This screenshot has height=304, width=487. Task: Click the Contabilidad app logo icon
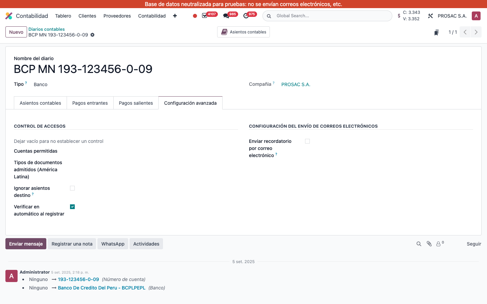coord(9,16)
